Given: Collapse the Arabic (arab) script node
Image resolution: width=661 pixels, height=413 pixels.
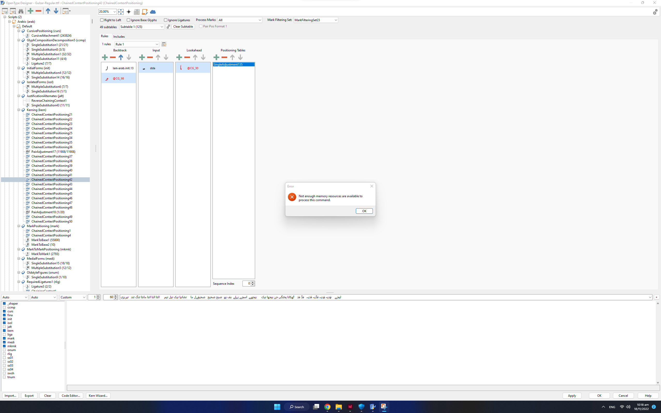Looking at the screenshot, I should coord(10,22).
